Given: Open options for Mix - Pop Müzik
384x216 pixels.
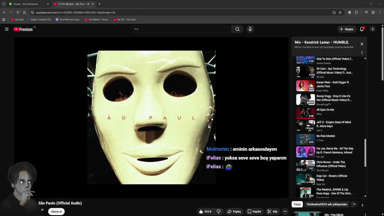Looking at the screenshot, I should tap(365, 215).
